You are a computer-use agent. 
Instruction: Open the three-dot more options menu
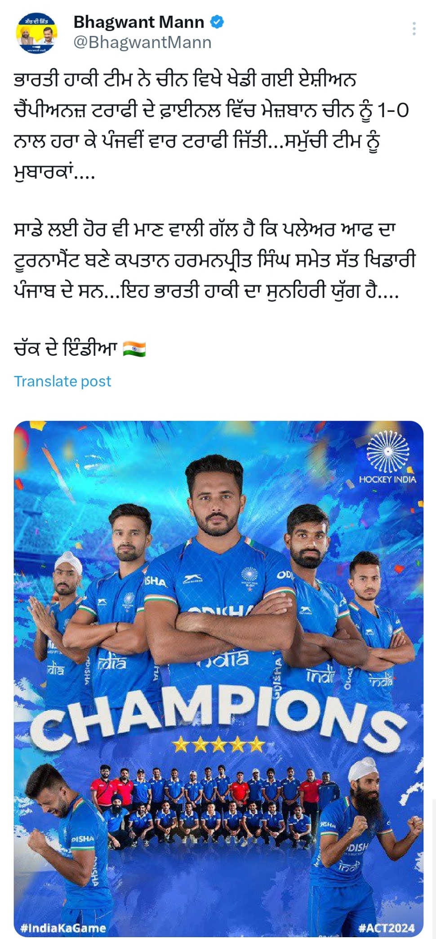pyautogui.click(x=414, y=29)
